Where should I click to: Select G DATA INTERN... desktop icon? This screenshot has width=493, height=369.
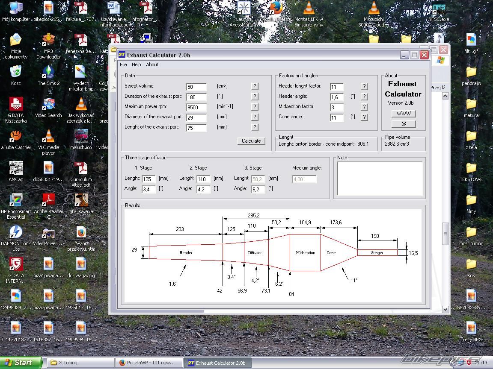click(x=16, y=270)
